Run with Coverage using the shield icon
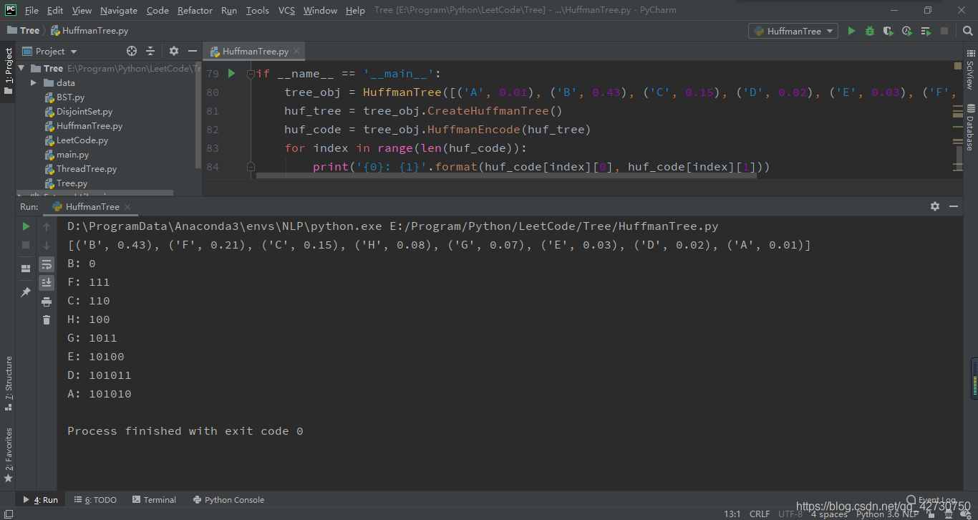 click(x=889, y=31)
